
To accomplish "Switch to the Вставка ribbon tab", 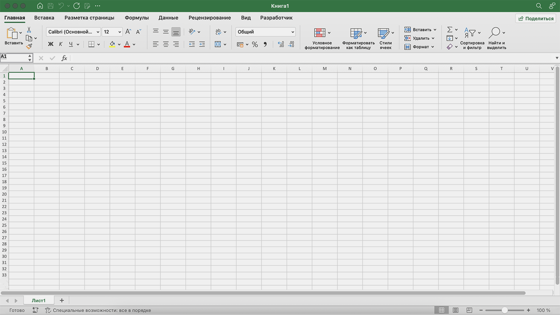I will coord(44,18).
